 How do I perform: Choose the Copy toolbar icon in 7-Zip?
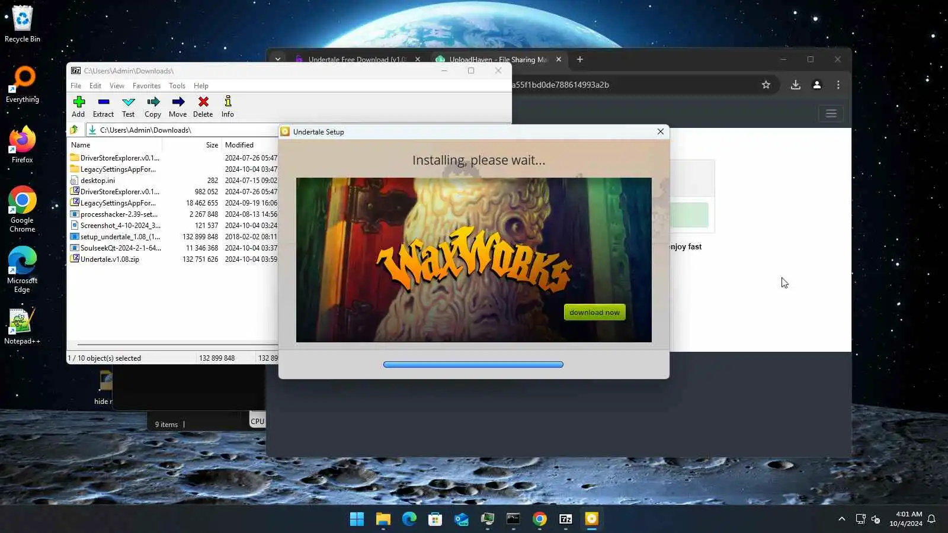point(153,107)
